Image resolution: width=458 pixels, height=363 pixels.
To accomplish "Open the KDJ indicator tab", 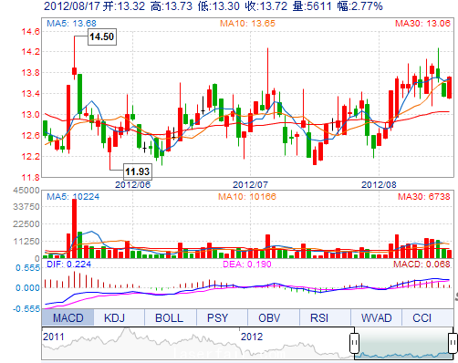I will 114,317.
